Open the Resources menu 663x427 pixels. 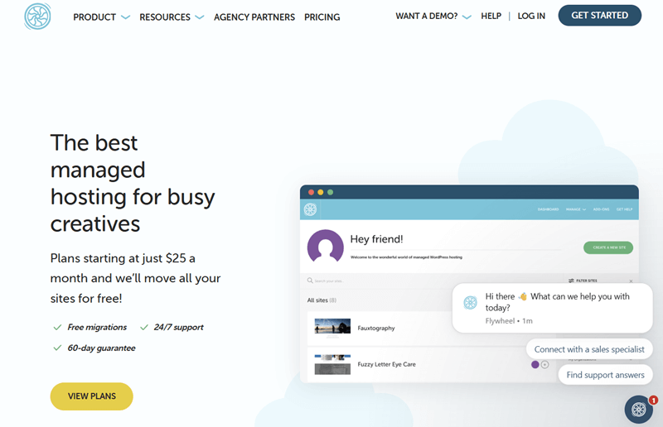click(x=165, y=17)
